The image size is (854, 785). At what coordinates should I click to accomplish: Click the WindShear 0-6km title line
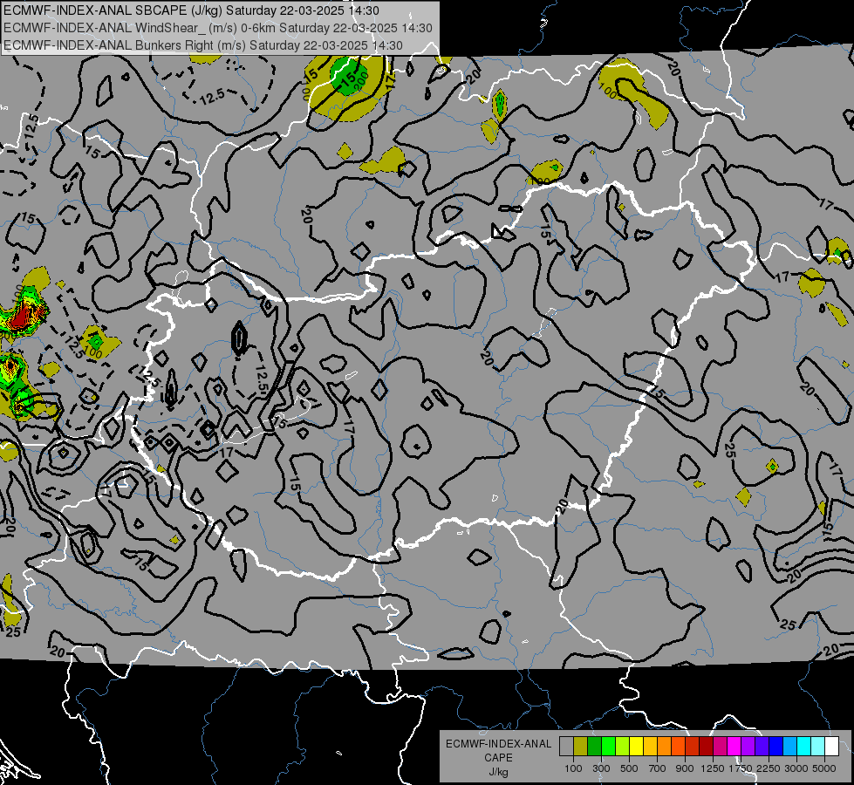point(218,28)
